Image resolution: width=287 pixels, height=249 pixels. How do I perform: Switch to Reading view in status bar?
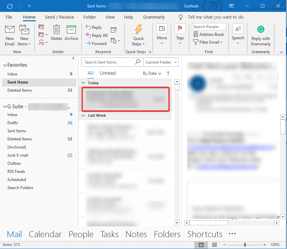tap(214, 245)
